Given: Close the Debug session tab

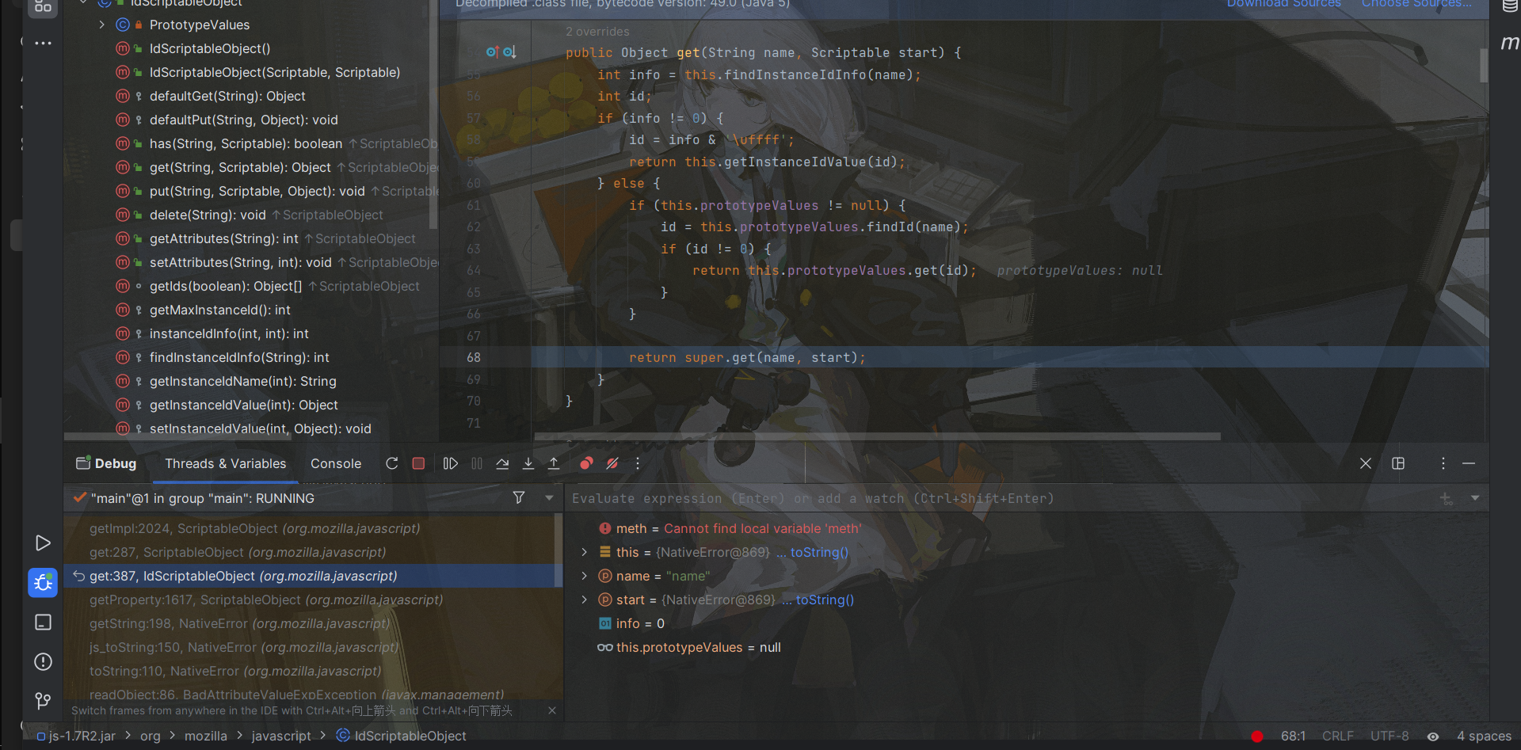Looking at the screenshot, I should click(x=1366, y=463).
